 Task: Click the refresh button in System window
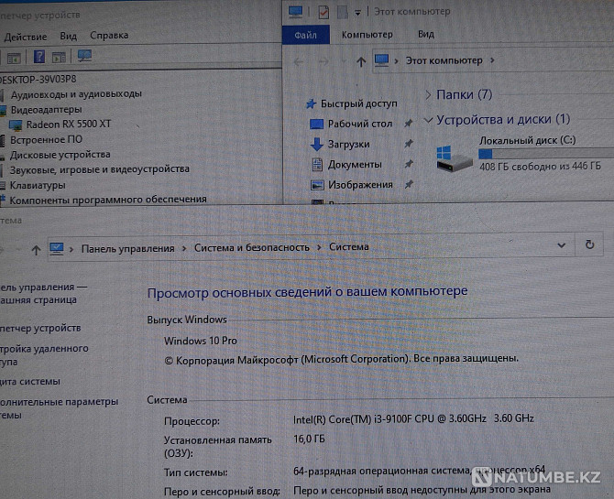(590, 244)
